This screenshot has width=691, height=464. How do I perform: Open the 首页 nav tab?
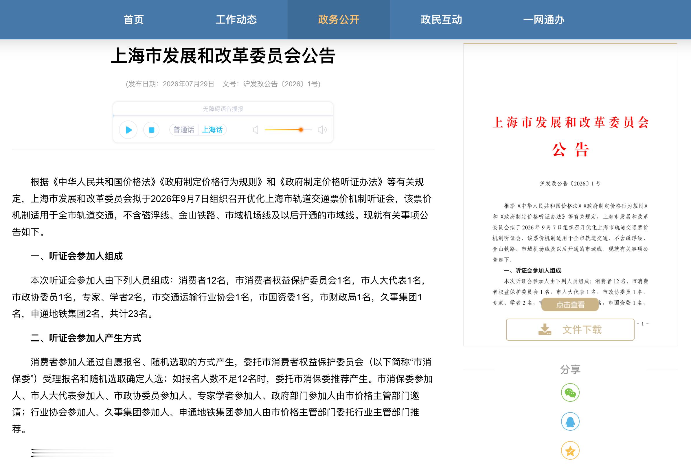134,19
